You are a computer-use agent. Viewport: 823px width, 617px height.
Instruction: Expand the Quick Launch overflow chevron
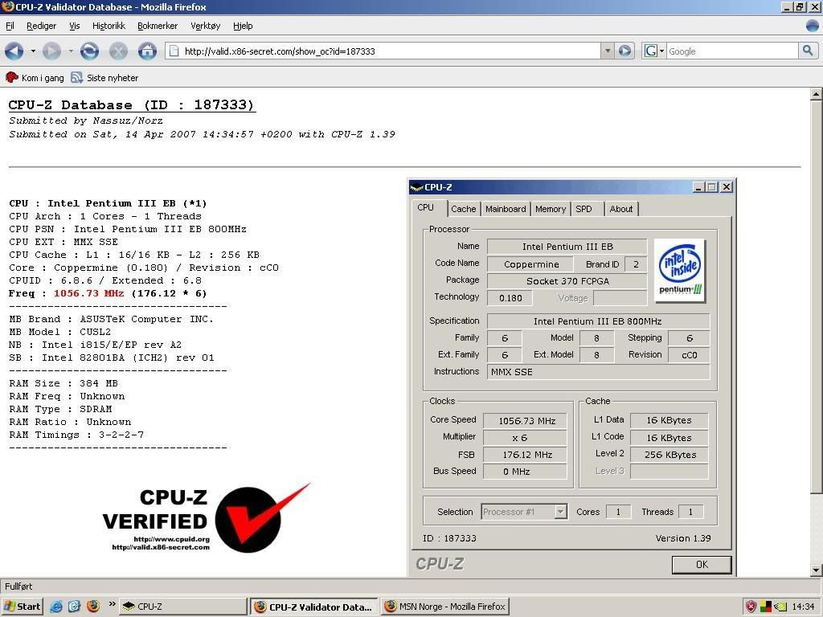coord(111,604)
